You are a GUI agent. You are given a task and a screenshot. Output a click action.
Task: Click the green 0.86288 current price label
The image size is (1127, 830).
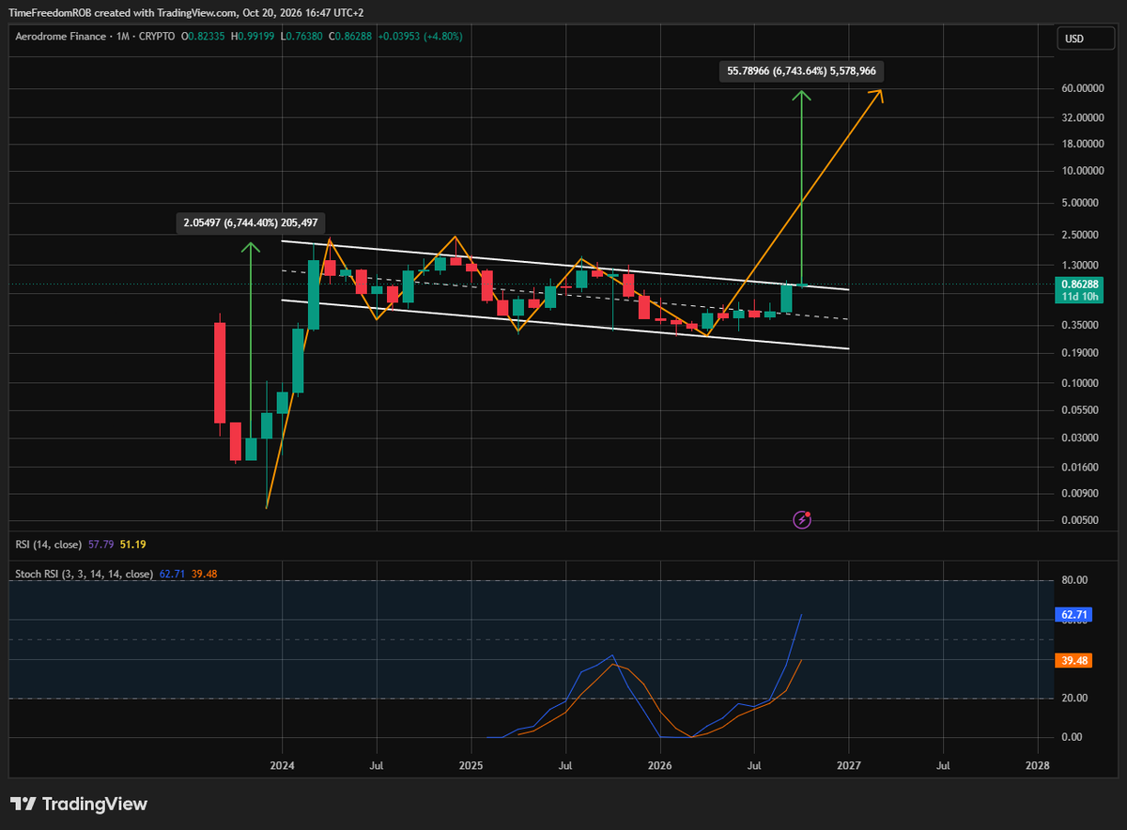1081,284
